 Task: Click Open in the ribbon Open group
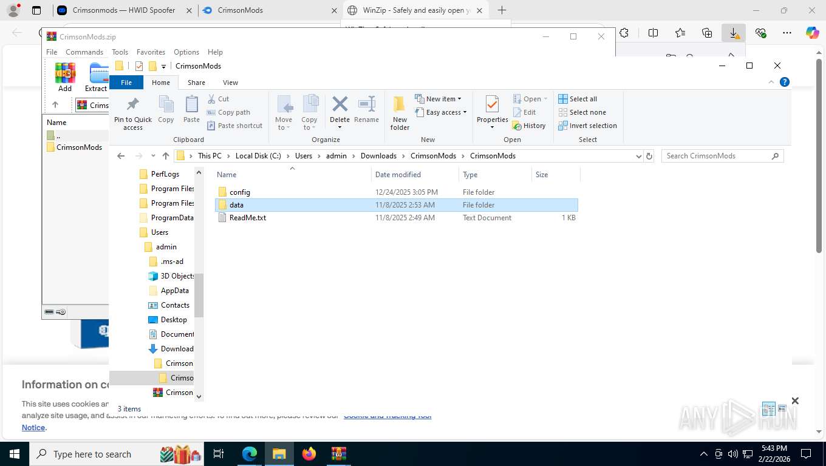530,99
